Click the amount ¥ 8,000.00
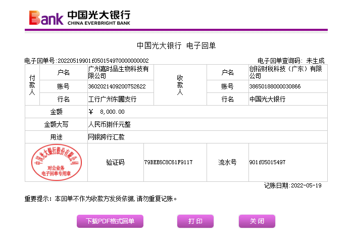This screenshot has height=243, width=353. point(107,112)
